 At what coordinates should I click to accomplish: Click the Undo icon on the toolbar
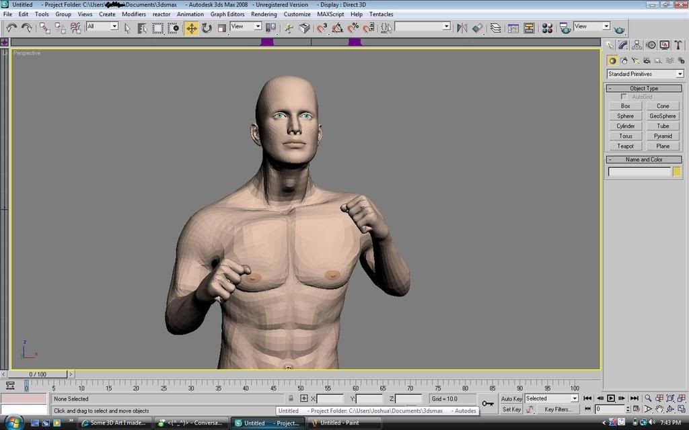(11, 28)
